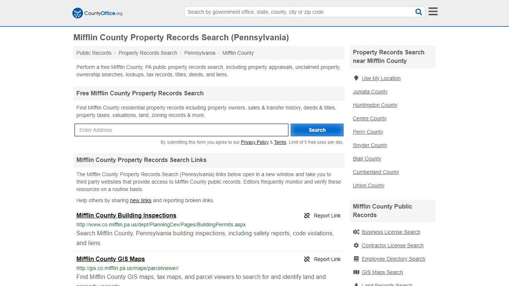The height and width of the screenshot is (286, 509).
Task: Visit the BuildingPermits.aspx URL
Action: point(161,225)
